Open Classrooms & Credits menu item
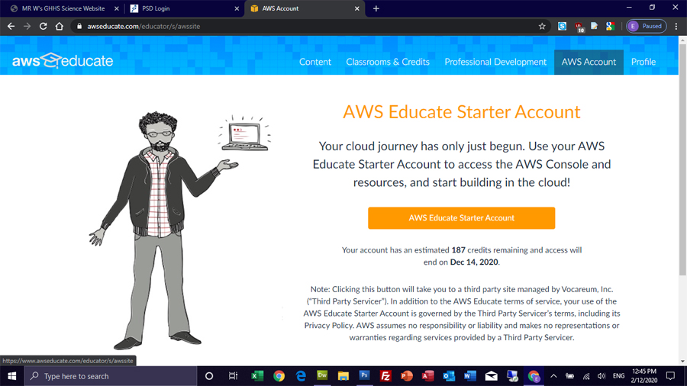Screen dimensions: 687x386 coord(388,62)
